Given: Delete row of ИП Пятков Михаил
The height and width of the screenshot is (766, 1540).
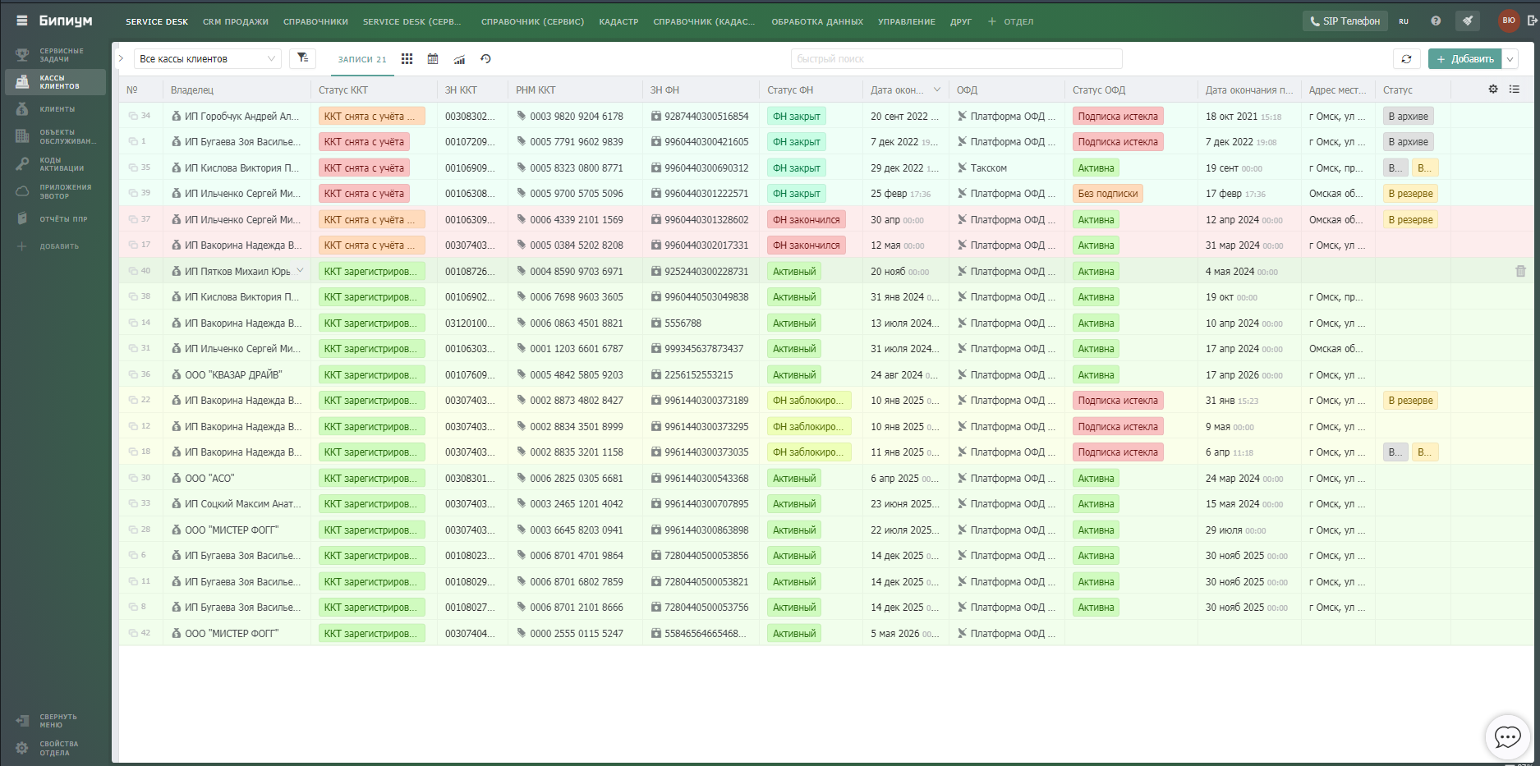Looking at the screenshot, I should coord(1520,271).
